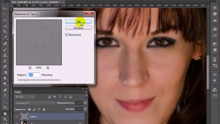220x124 pixels.
Task: Open the layer filter kind dropdown
Action: tap(25, 97)
